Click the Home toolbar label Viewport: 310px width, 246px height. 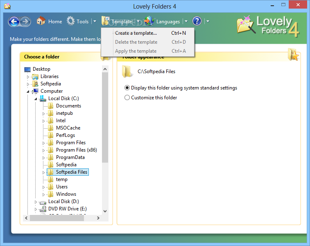pos(55,22)
